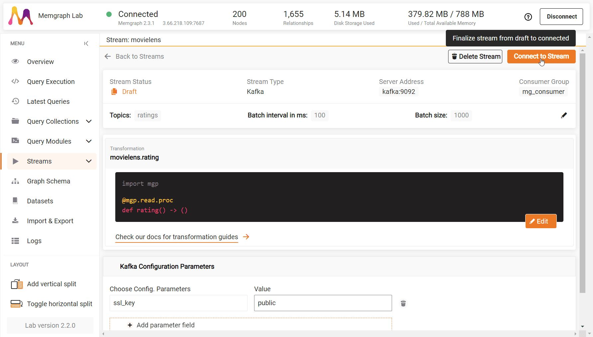The width and height of the screenshot is (593, 337).
Task: Open Query Execution page
Action: point(51,82)
